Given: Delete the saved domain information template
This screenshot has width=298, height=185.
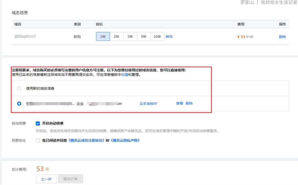Looking at the screenshot, I should pos(189,103).
